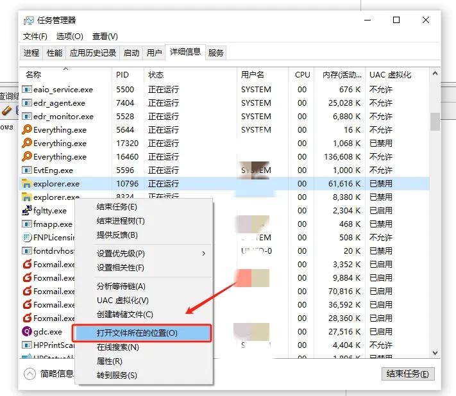Image resolution: width=456 pixels, height=396 pixels.
Task: Choose 创建转储文件(C) in context menu
Action: pyautogui.click(x=144, y=315)
